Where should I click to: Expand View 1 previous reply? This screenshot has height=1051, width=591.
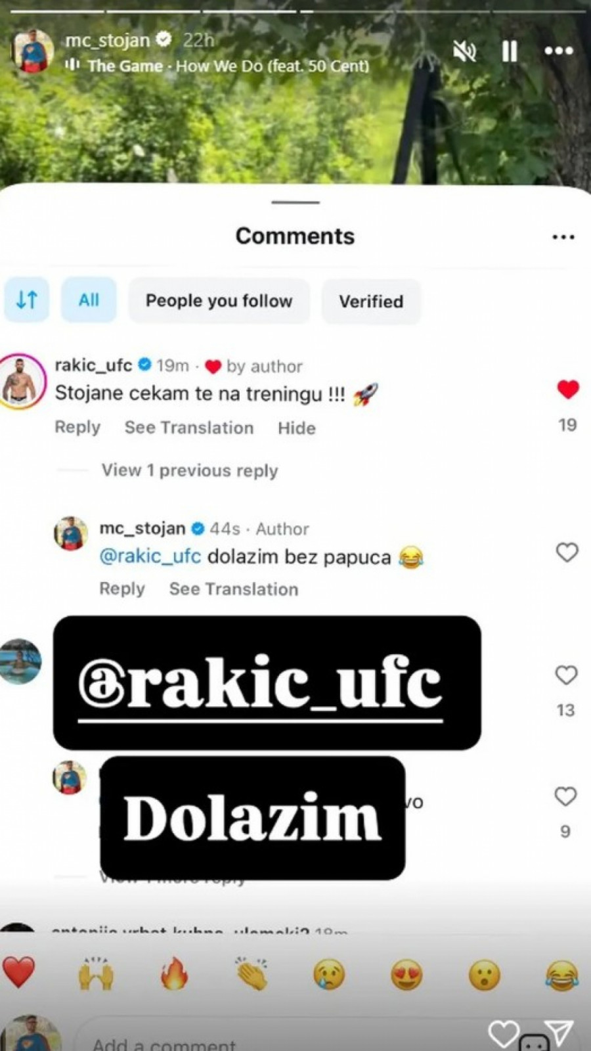pos(190,470)
